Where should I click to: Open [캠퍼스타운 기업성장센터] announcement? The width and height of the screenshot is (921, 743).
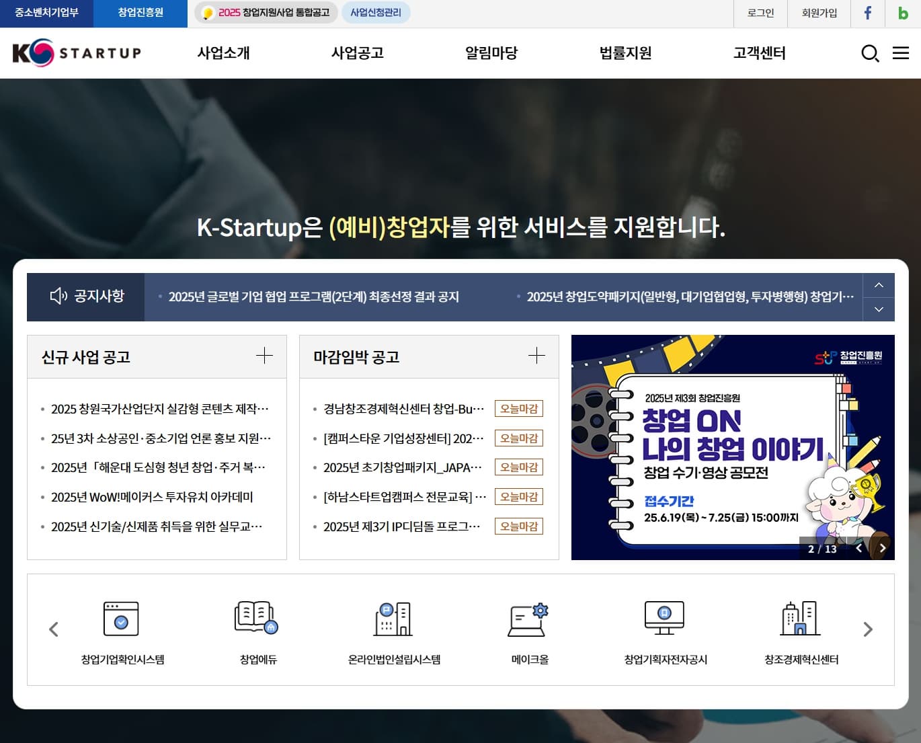pyautogui.click(x=403, y=438)
